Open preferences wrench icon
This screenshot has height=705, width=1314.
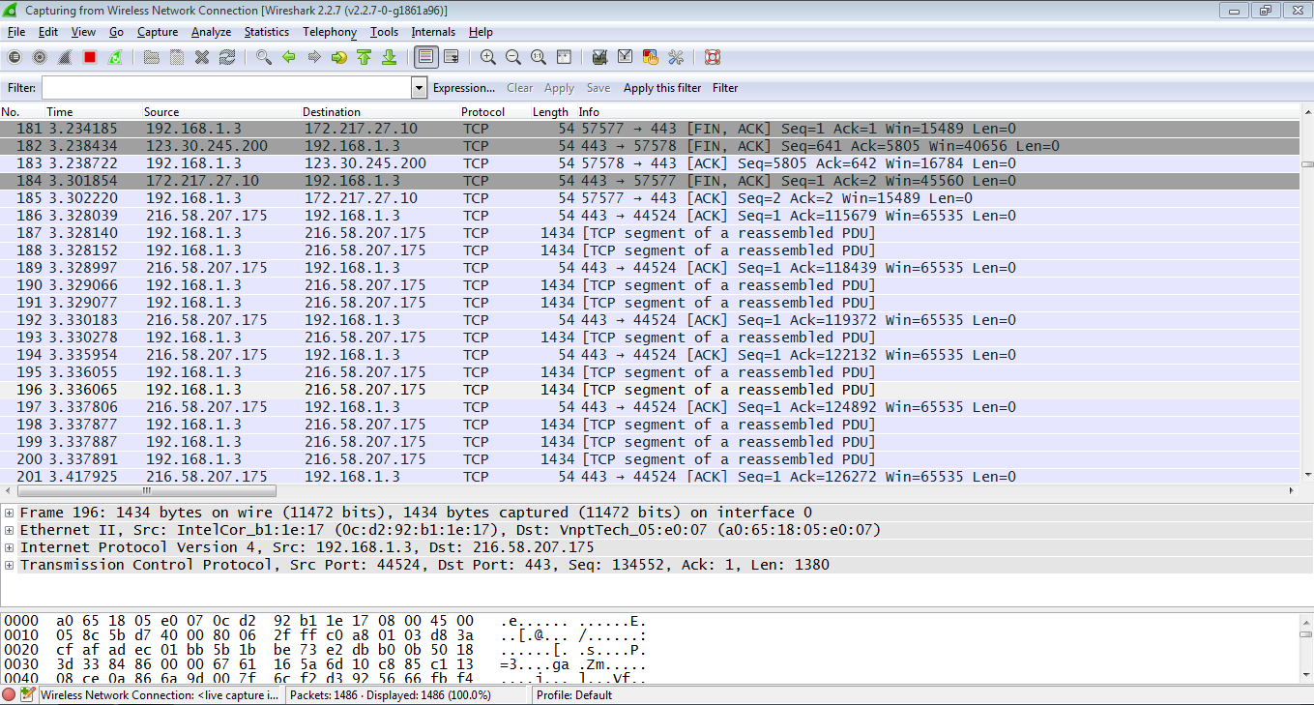675,57
